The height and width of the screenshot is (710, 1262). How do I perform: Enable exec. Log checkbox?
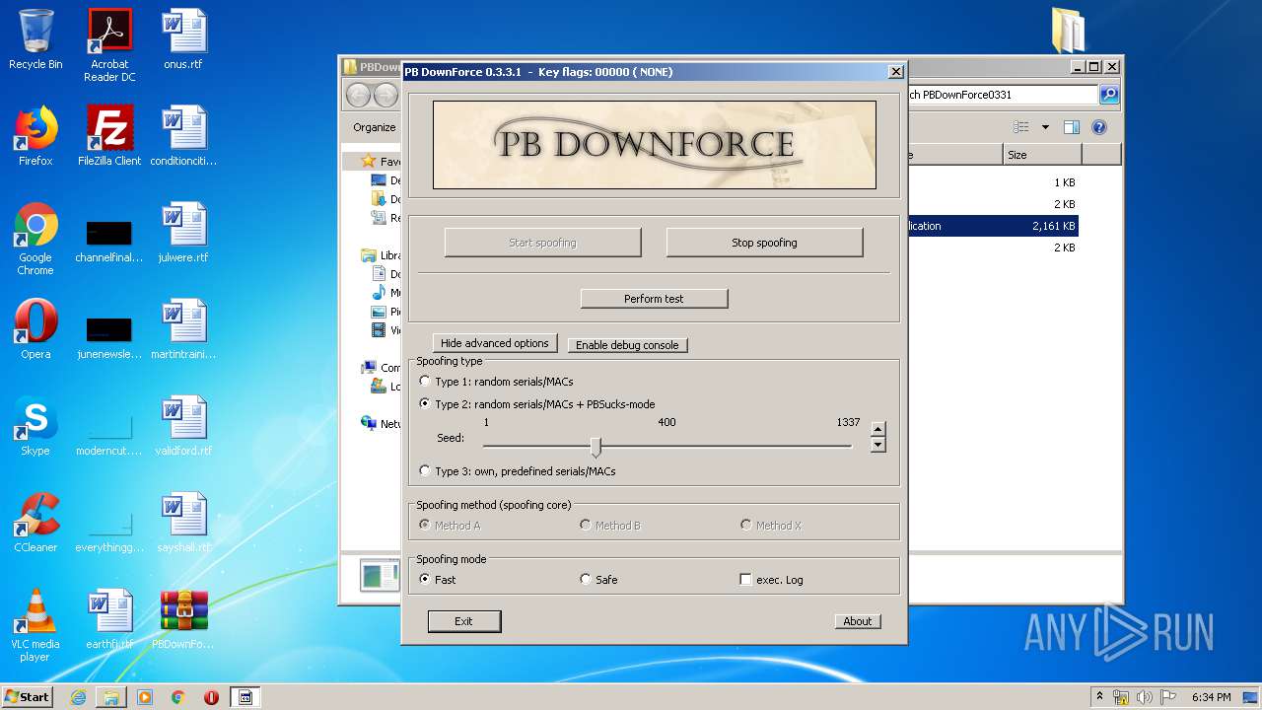click(745, 579)
